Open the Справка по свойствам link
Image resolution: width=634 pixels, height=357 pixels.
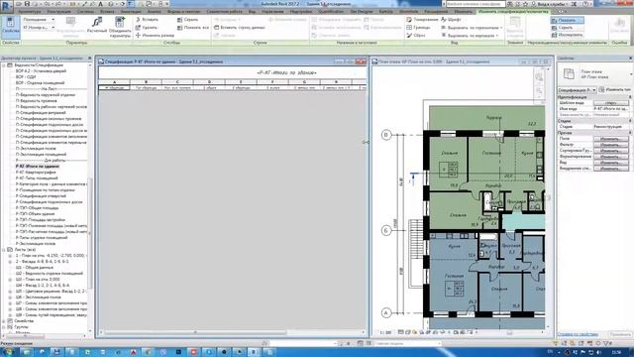pyautogui.click(x=578, y=334)
